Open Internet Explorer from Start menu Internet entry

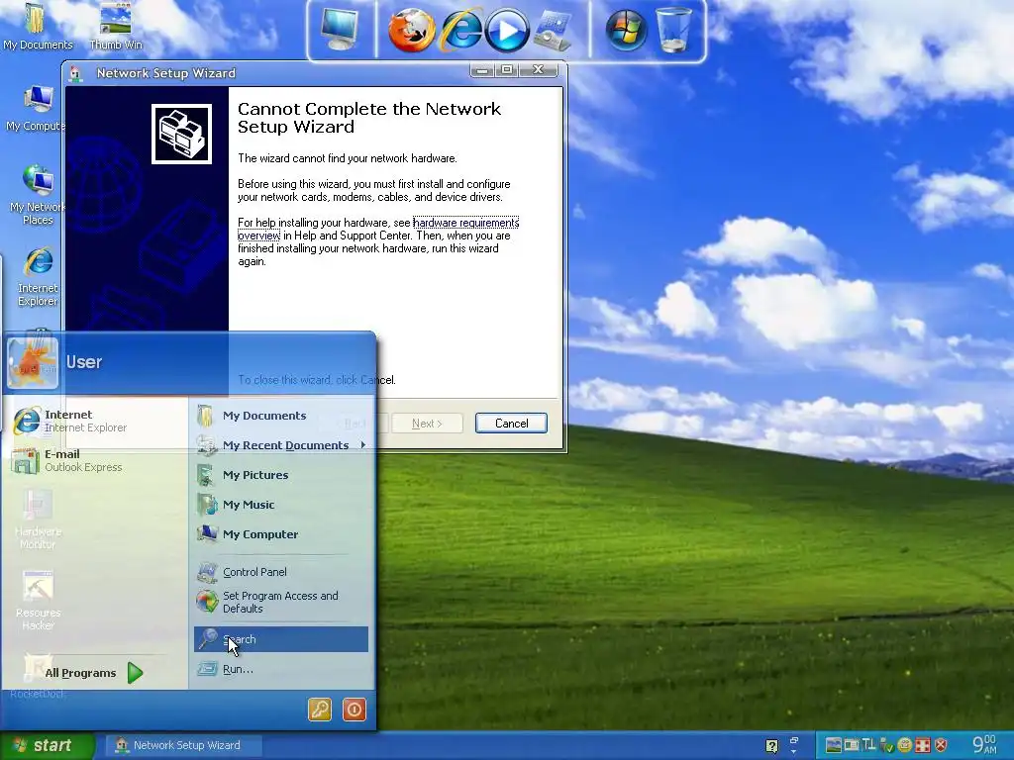click(x=96, y=421)
